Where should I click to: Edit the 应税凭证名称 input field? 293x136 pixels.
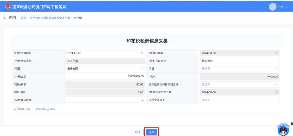(240, 61)
